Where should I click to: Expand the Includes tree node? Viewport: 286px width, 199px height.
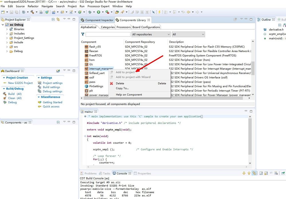click(x=7, y=33)
